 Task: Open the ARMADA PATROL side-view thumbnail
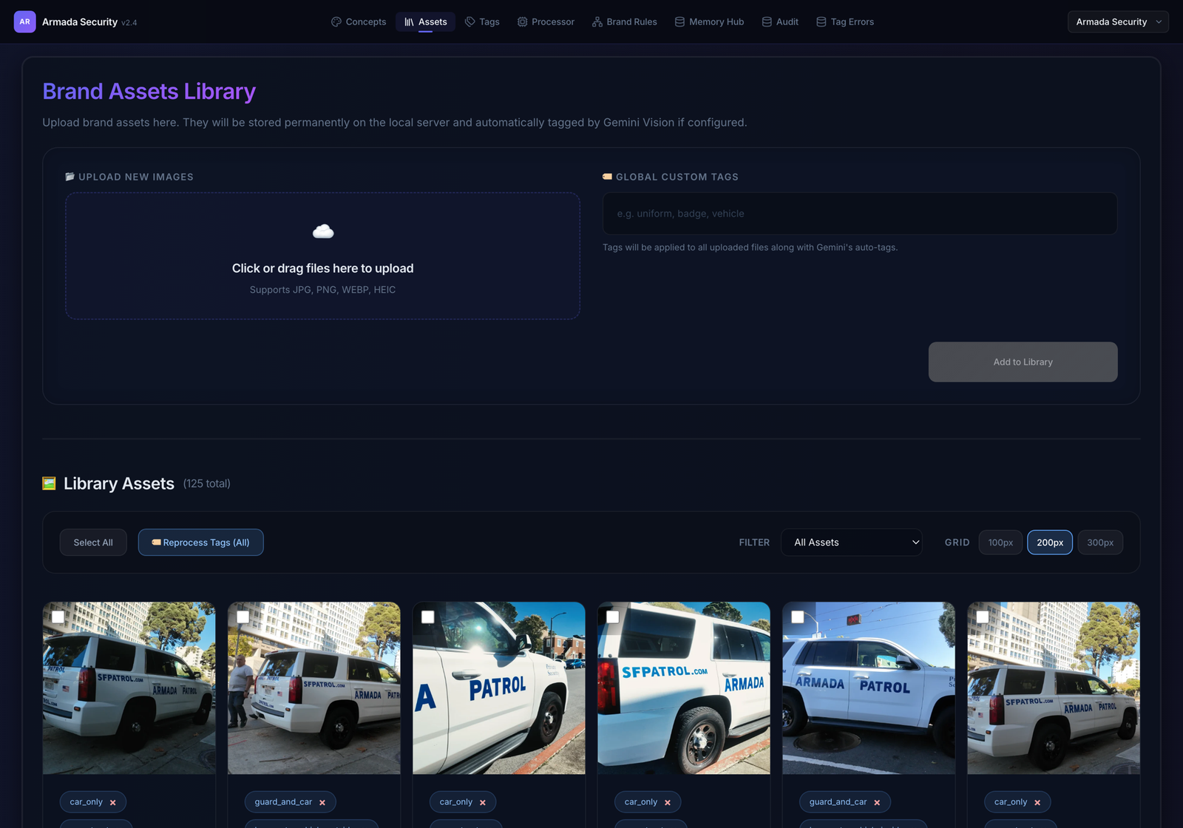point(869,688)
